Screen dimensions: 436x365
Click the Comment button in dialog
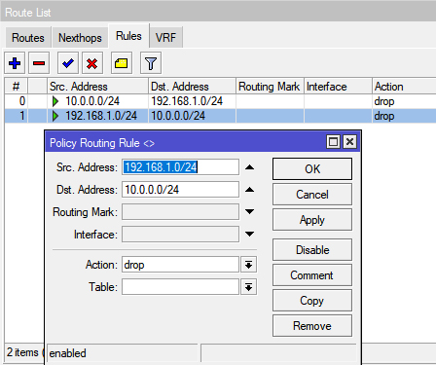click(x=312, y=275)
